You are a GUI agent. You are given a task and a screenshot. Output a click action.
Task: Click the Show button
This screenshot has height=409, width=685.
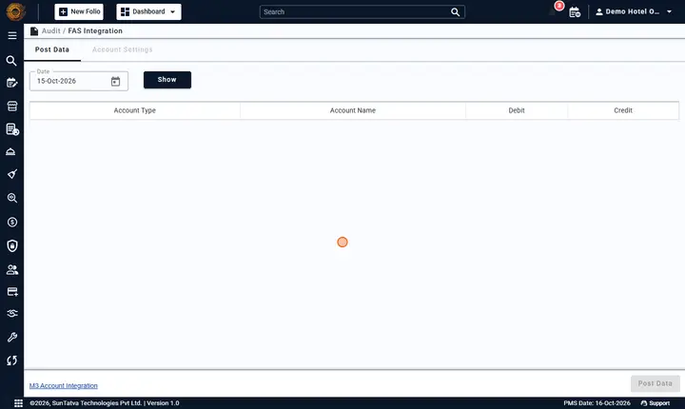[167, 80]
